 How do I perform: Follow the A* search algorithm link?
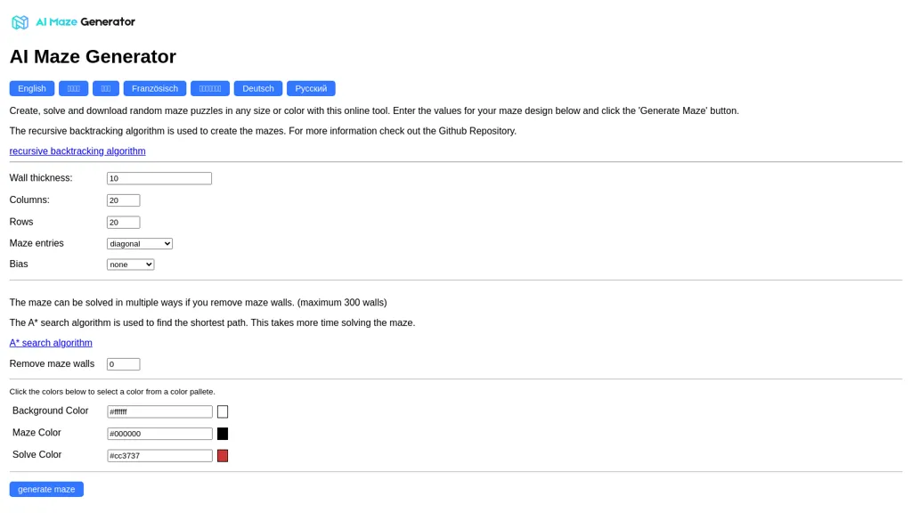[51, 343]
